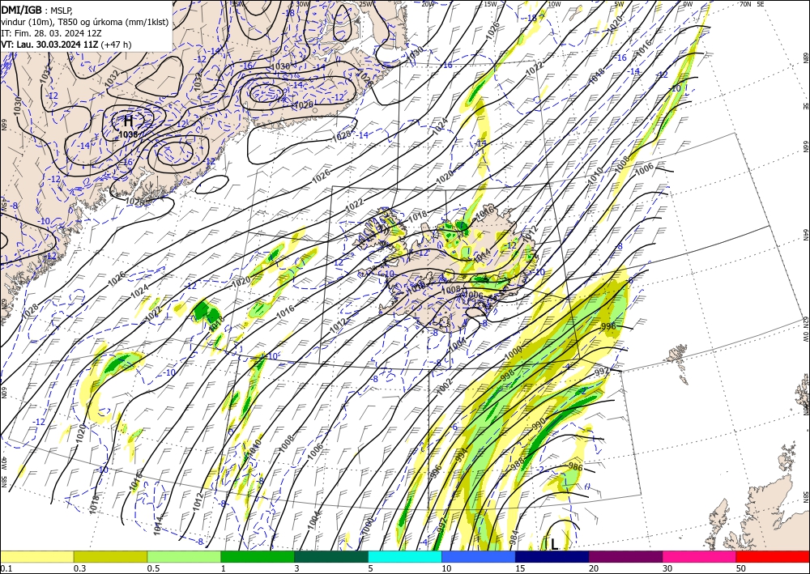Click the cyan 5–10 legend swatch
The image size is (810, 574).
[x=405, y=556]
